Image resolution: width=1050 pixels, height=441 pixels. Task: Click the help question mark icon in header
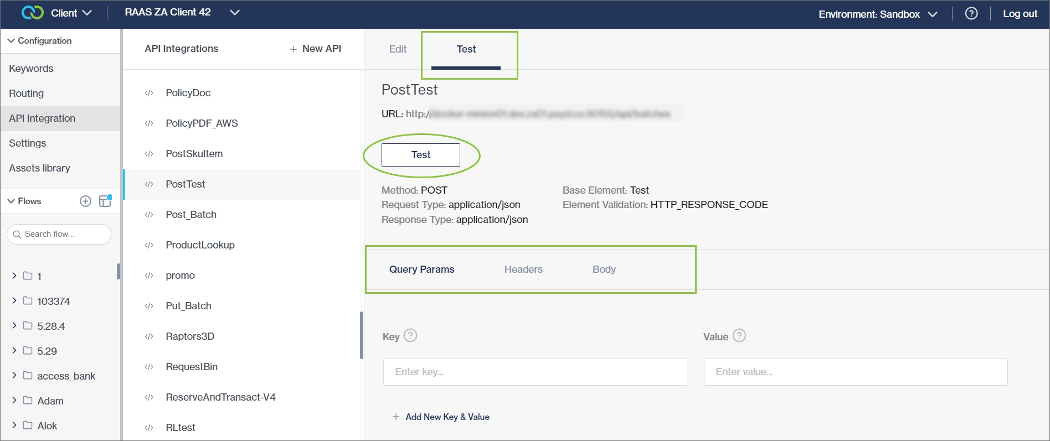click(x=971, y=14)
